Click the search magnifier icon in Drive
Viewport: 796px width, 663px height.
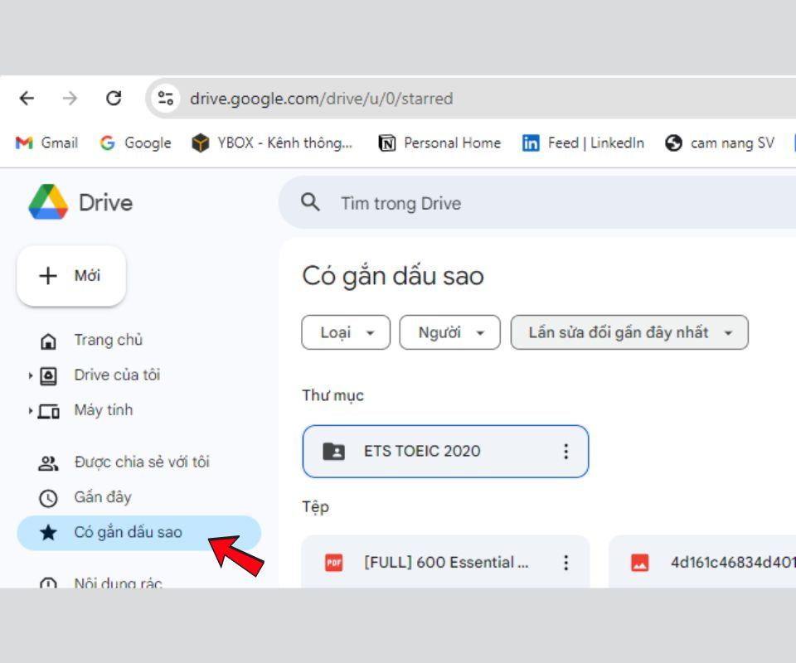tap(310, 202)
